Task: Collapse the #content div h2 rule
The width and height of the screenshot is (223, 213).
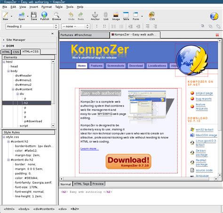Action: coord(8,160)
